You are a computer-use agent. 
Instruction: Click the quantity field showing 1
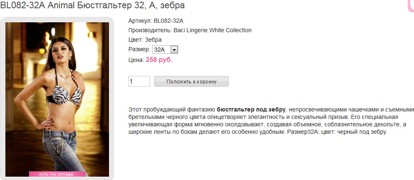coord(139,81)
